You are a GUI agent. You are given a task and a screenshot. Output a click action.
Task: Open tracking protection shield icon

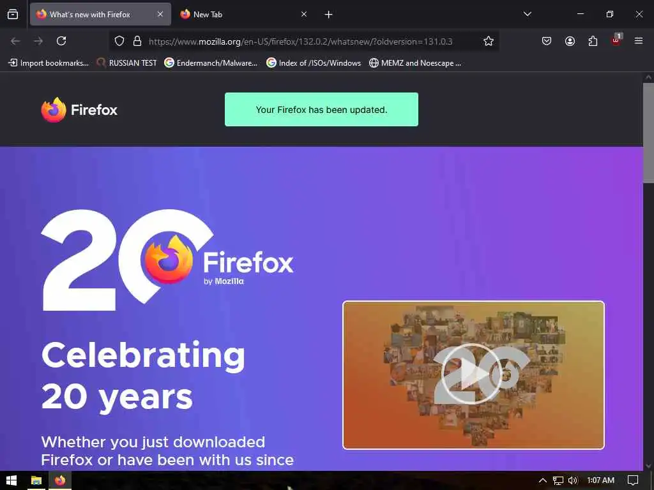(x=119, y=41)
